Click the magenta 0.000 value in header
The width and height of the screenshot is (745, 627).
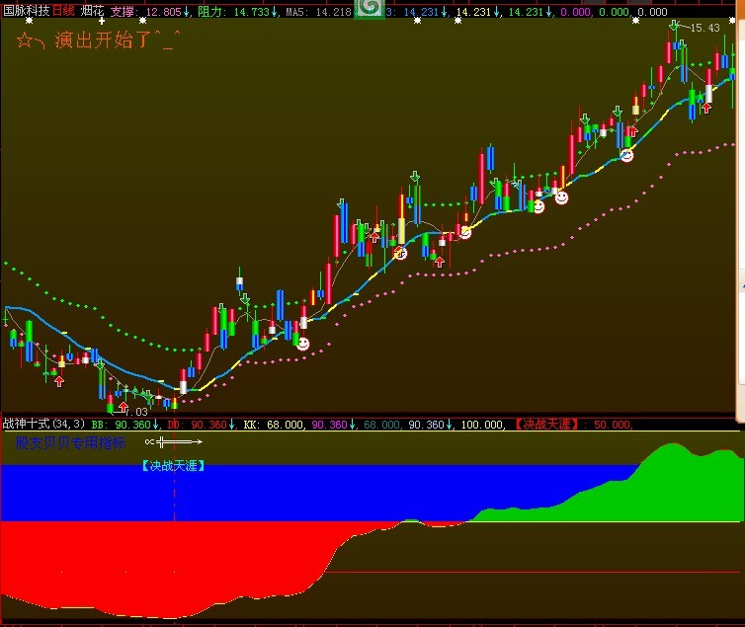pos(576,12)
